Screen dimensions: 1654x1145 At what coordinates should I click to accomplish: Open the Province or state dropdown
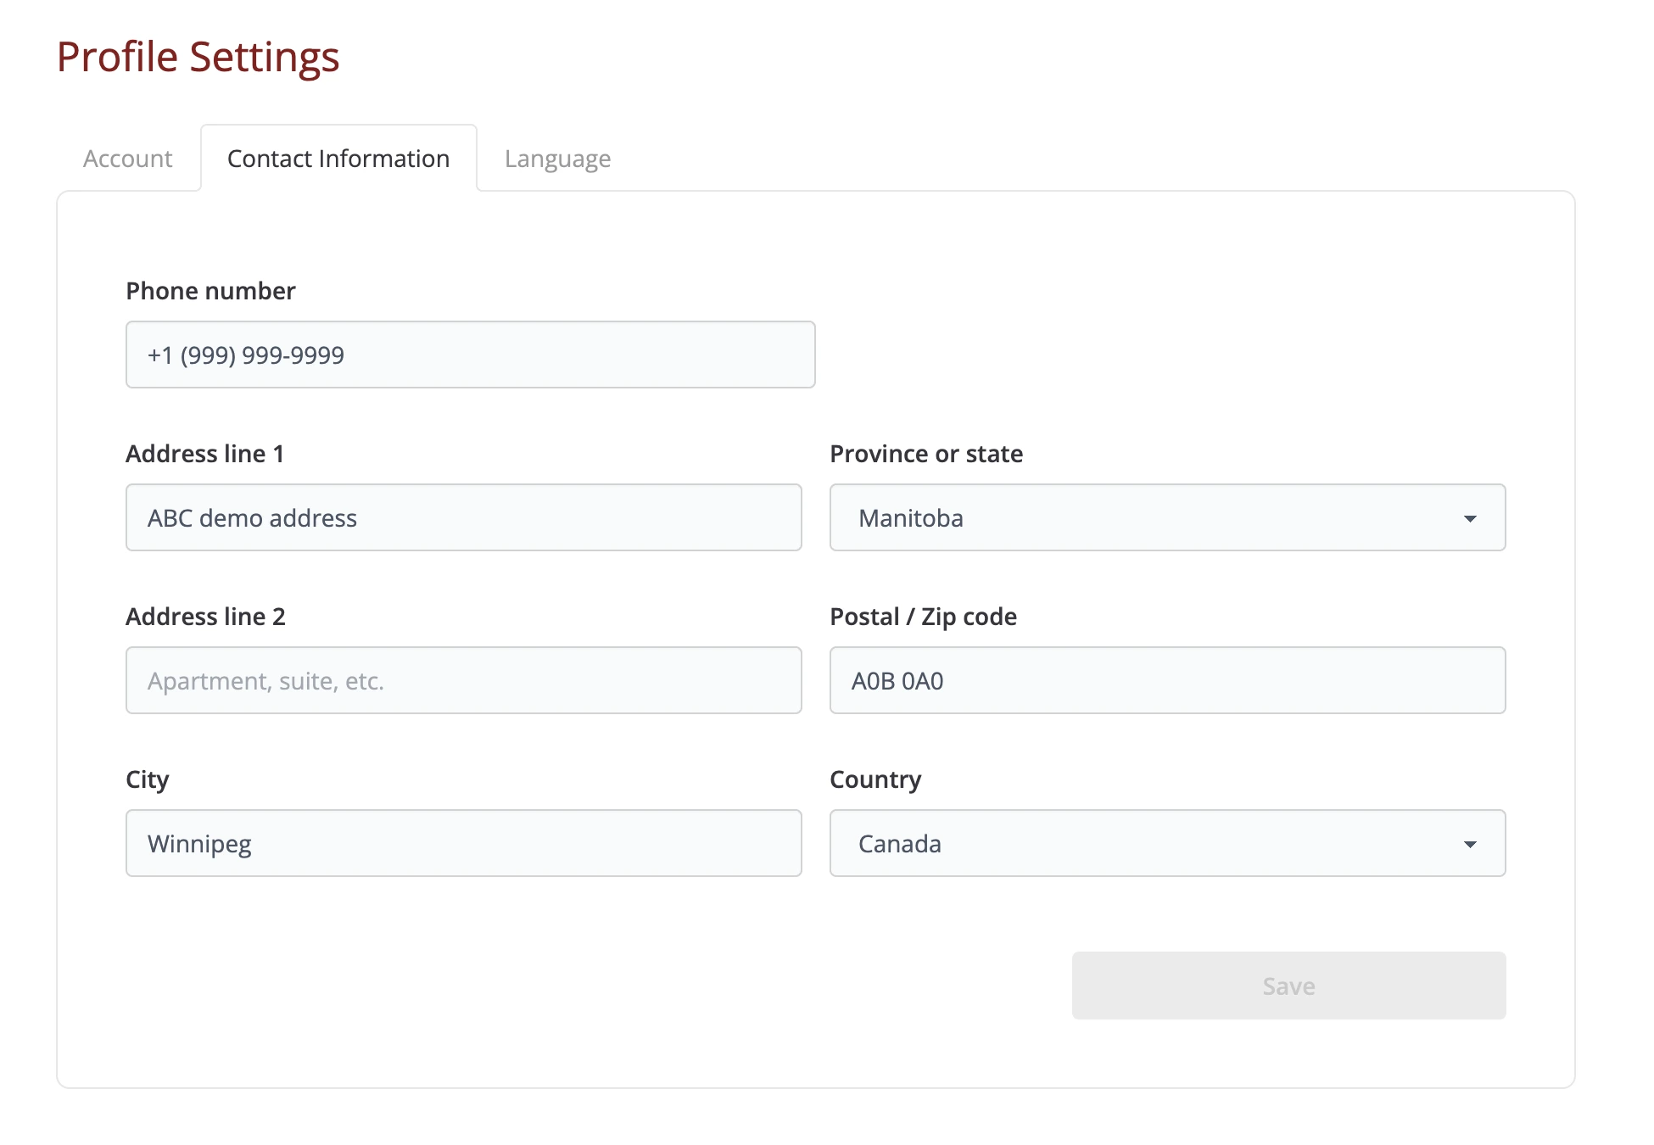click(x=1168, y=517)
